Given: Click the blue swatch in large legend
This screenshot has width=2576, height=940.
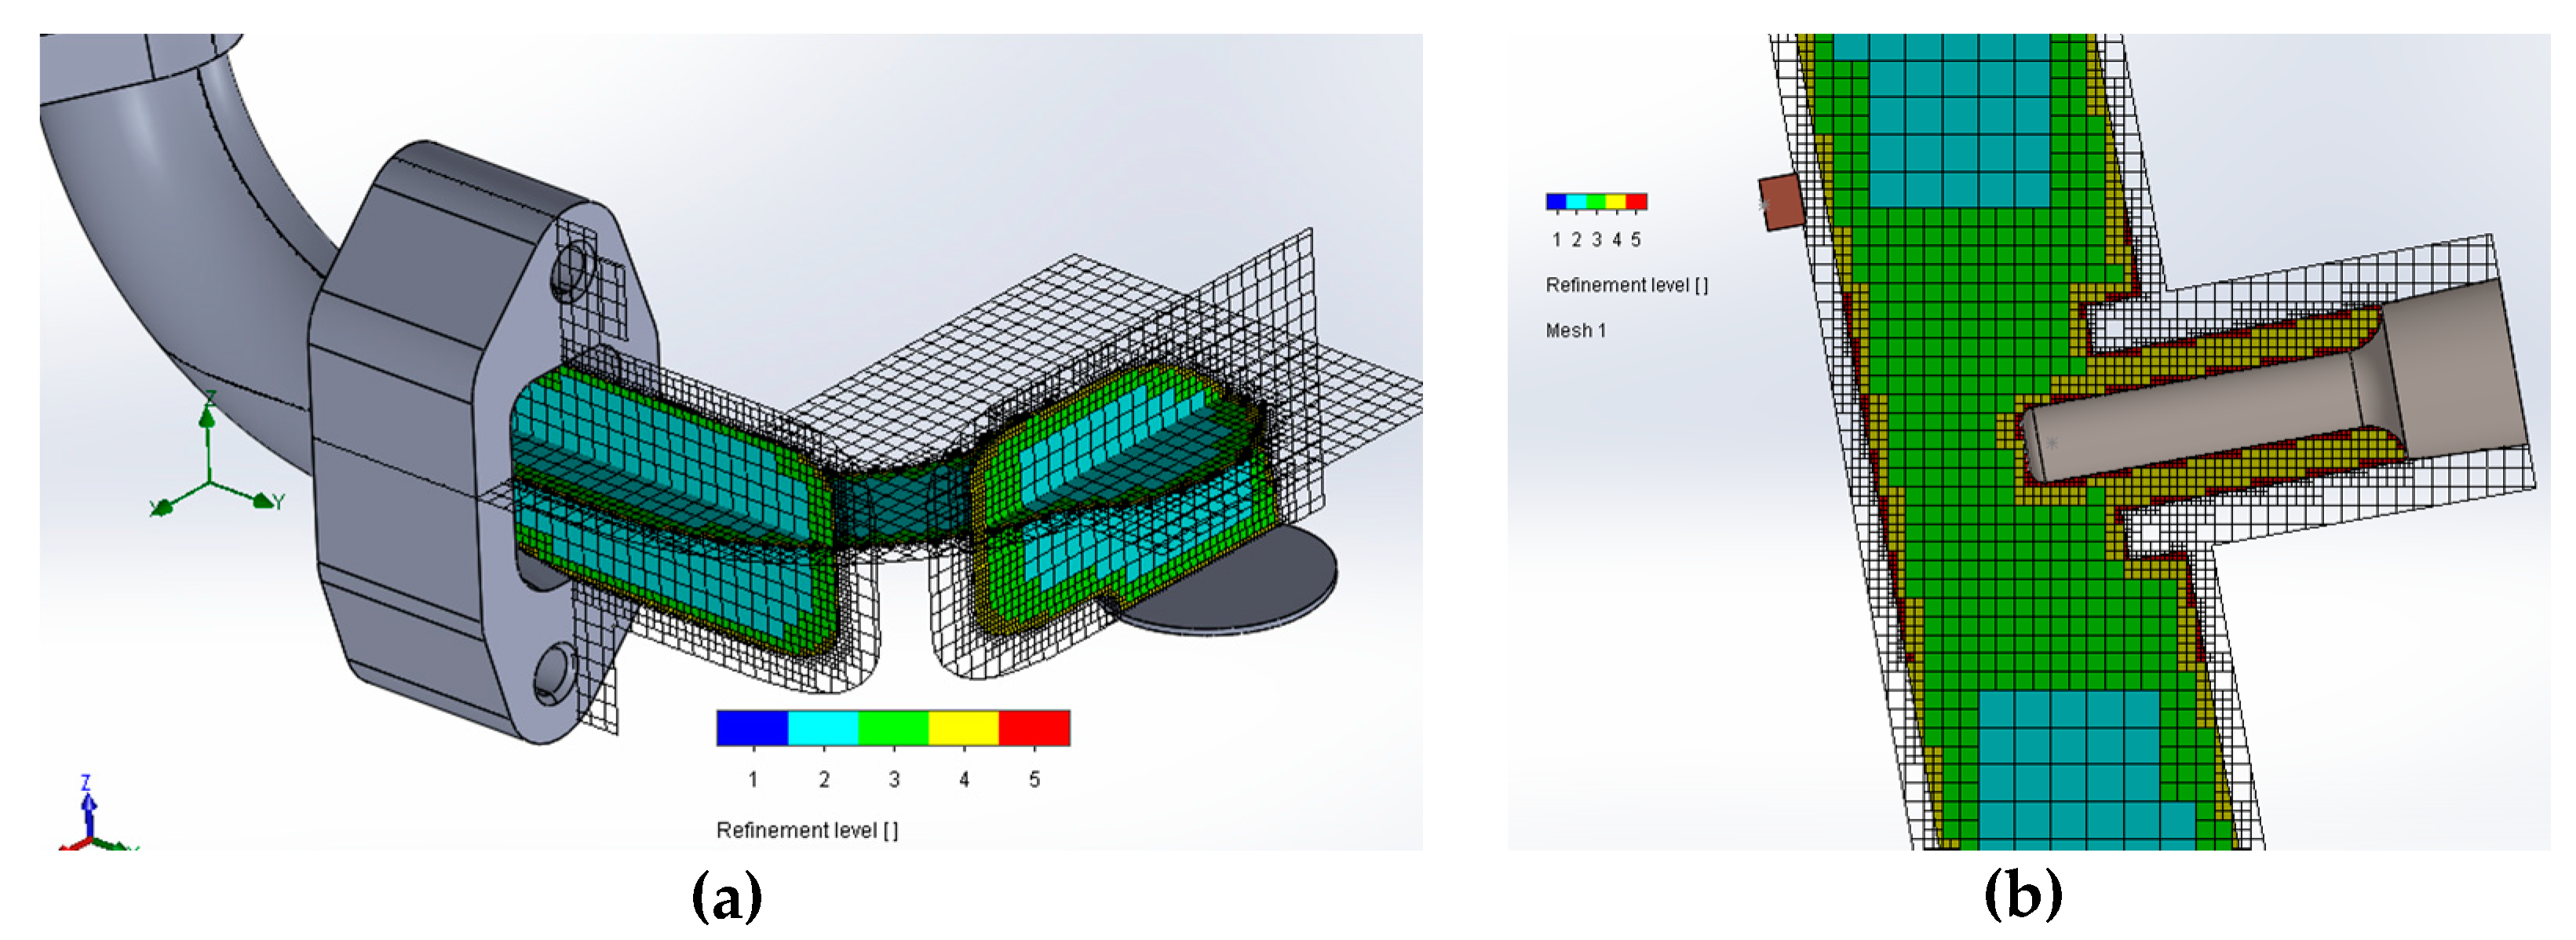Looking at the screenshot, I should pos(752,728).
